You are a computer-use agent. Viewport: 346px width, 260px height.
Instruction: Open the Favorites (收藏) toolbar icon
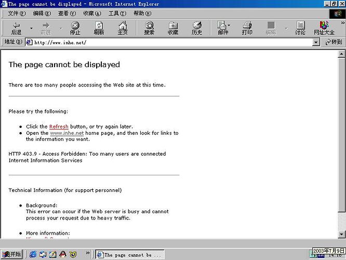[173, 28]
